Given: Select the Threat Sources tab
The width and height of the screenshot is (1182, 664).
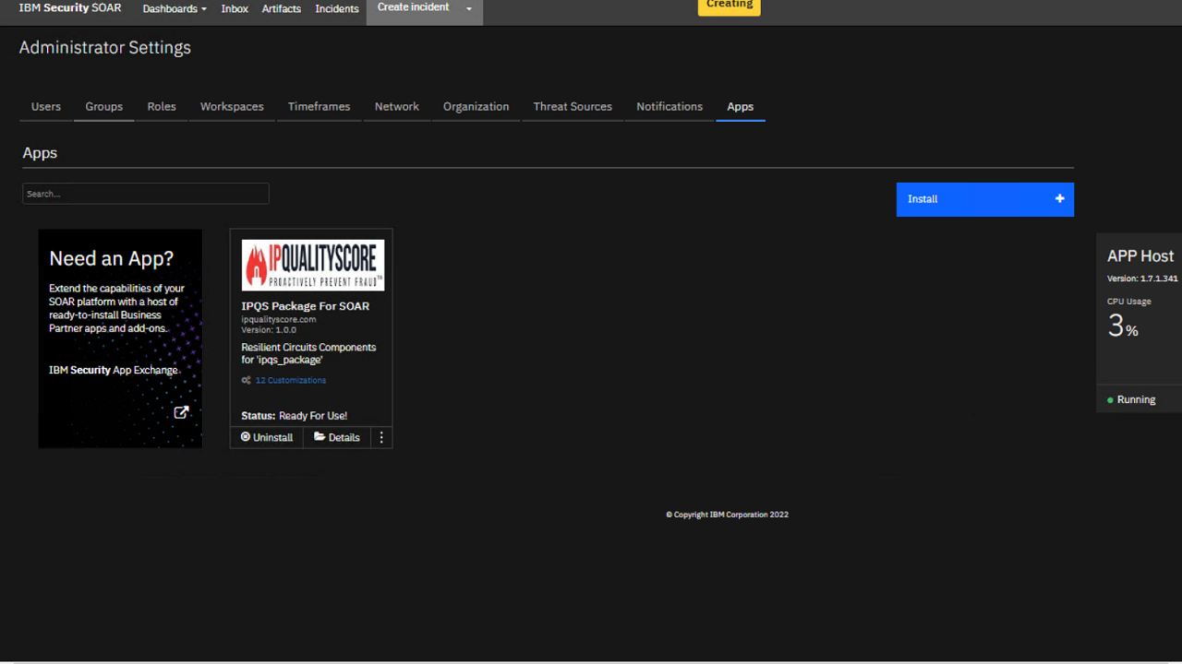Looking at the screenshot, I should (x=573, y=107).
